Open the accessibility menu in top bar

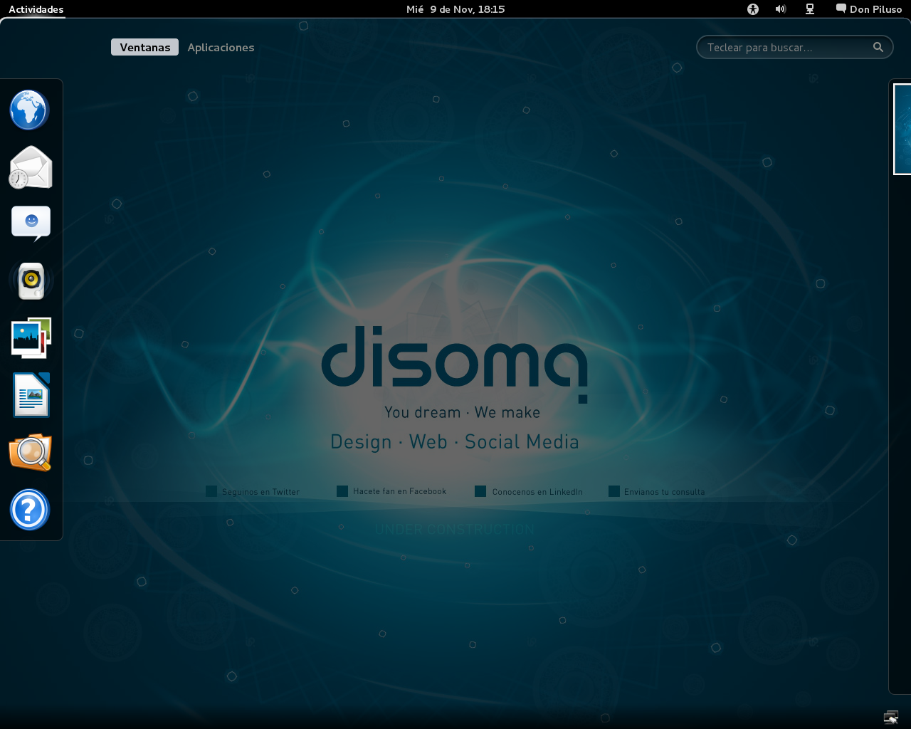click(x=753, y=9)
